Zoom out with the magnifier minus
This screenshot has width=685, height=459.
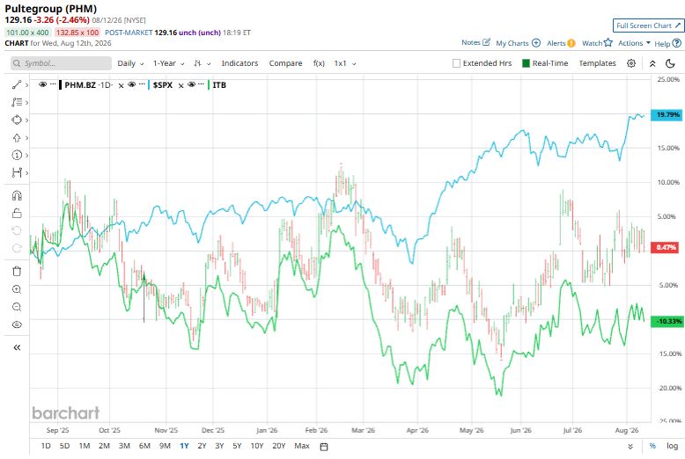pyautogui.click(x=17, y=307)
